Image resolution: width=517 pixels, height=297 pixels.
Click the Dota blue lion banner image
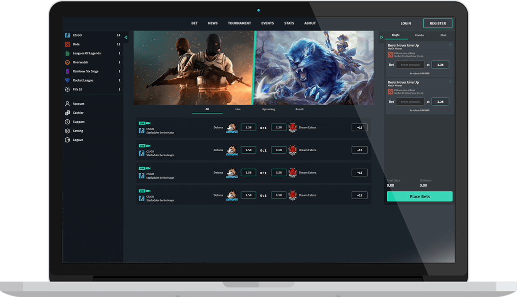(x=314, y=68)
